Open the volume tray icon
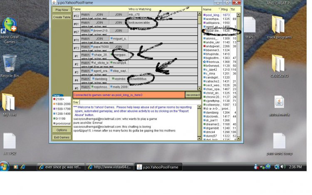Screen dimensions: 312x195 point(283,167)
